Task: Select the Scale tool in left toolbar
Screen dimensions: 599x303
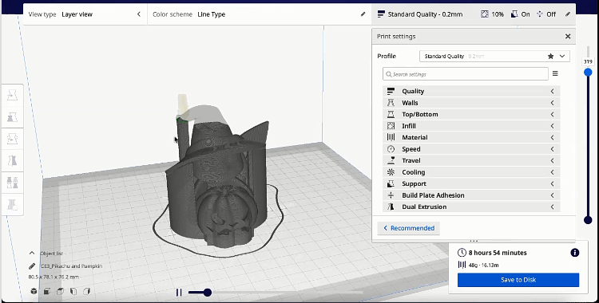Action: (x=12, y=116)
